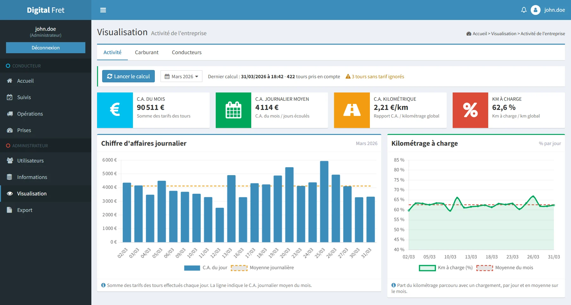This screenshot has width=571, height=305.
Task: Click the calendar-check icon beside Suivis
Action: pyautogui.click(x=10, y=97)
